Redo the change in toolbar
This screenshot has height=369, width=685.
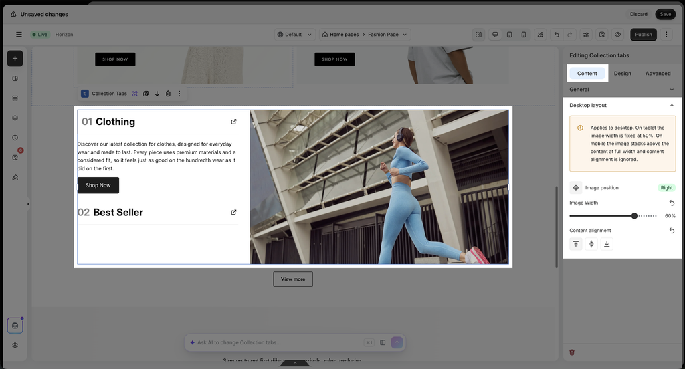[x=570, y=35]
